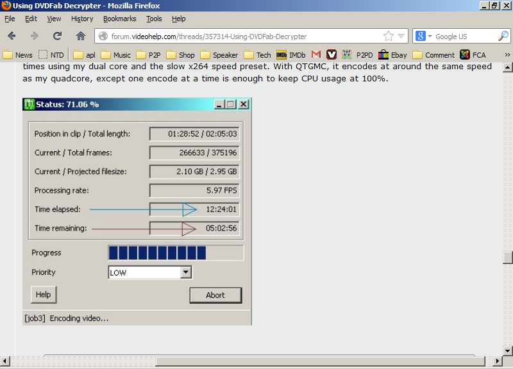Click the horizontal scrollbar left arrow
The image size is (513, 369).
pos(5,361)
